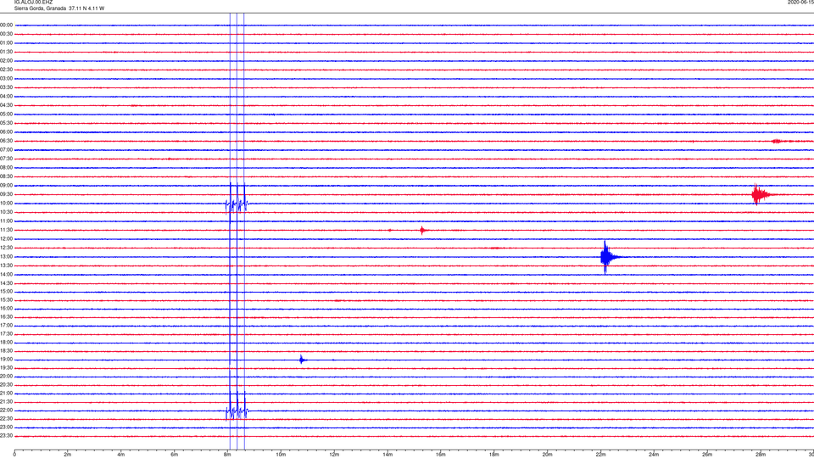The image size is (814, 458).
Task: Click the 4m tick label on time axis
Action: point(121,455)
